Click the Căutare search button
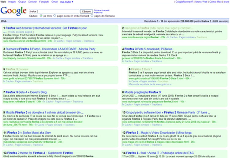This screenshot has width=230, height=158. coord(86,11)
